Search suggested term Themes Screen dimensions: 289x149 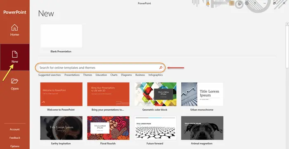(x=88, y=75)
